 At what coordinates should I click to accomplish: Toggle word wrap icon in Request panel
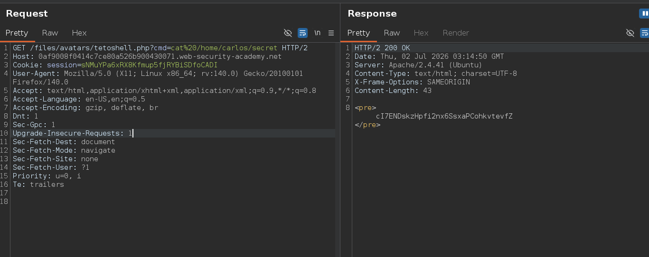302,33
